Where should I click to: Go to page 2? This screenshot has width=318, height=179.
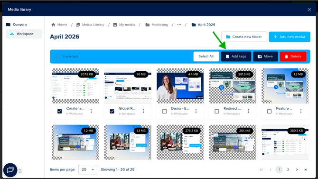(288, 170)
